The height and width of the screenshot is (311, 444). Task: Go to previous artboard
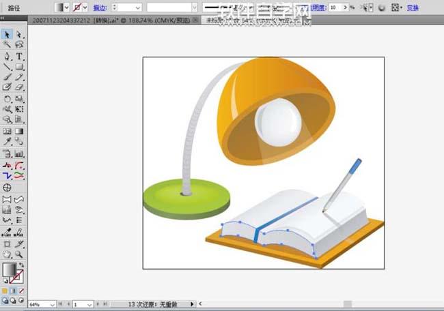(68, 304)
